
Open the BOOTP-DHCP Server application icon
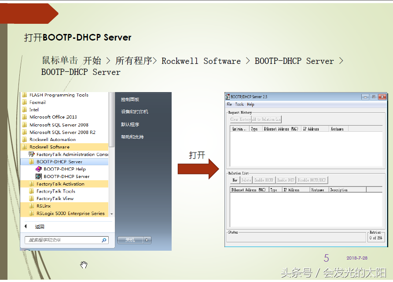pos(39,176)
